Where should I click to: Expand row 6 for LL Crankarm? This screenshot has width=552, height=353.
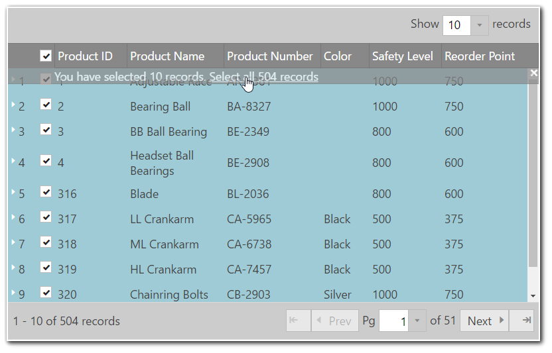pos(13,217)
